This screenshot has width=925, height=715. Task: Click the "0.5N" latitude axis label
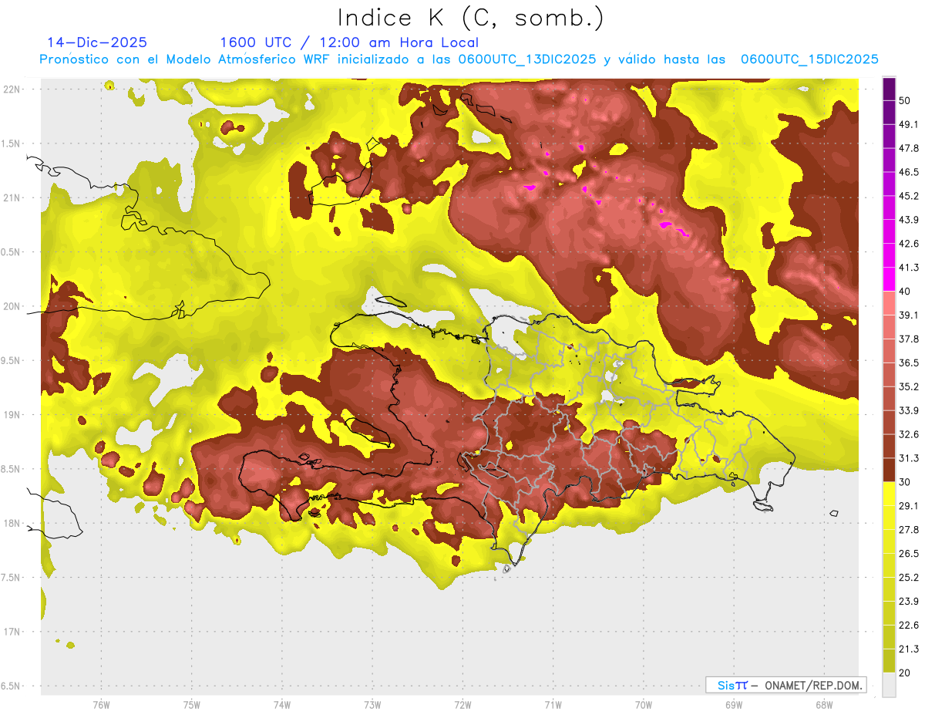tap(12, 252)
